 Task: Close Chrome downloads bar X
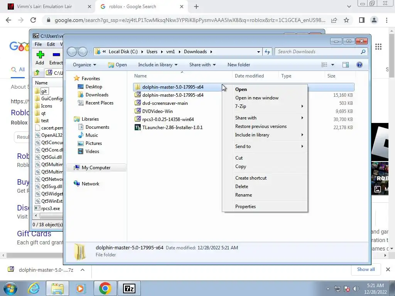388,269
